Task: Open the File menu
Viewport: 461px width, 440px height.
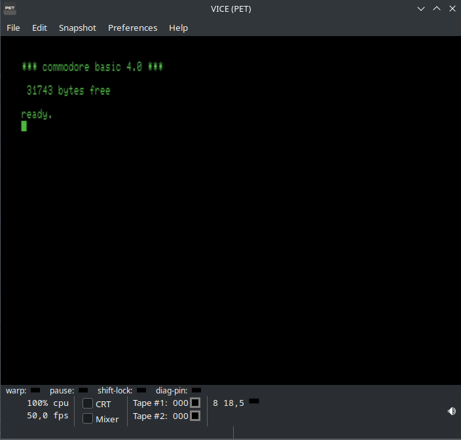Action: point(13,28)
